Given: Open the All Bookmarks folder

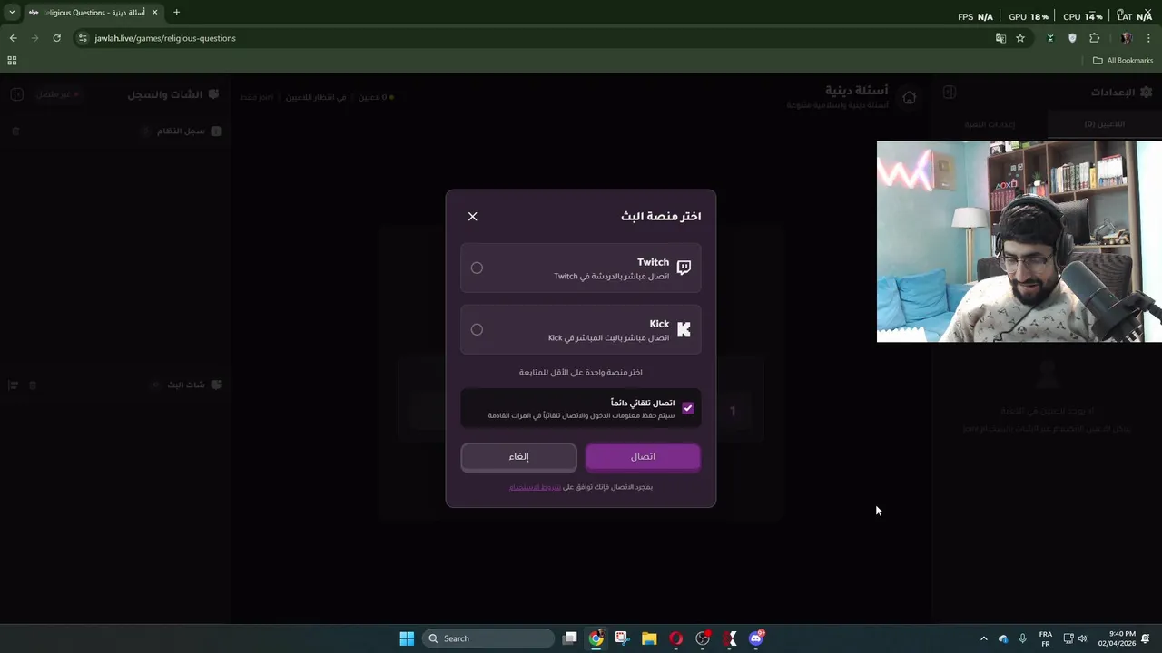Looking at the screenshot, I should (x=1123, y=61).
